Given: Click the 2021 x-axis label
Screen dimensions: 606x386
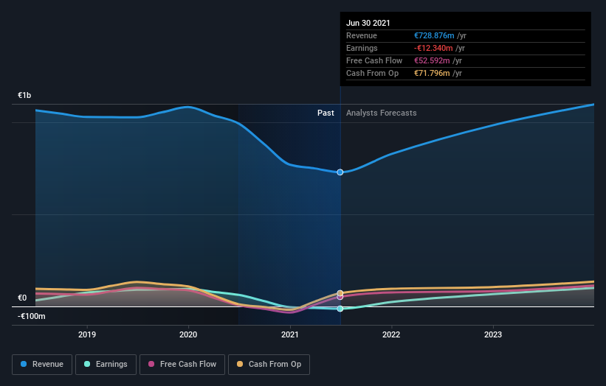Looking at the screenshot, I should point(290,334).
